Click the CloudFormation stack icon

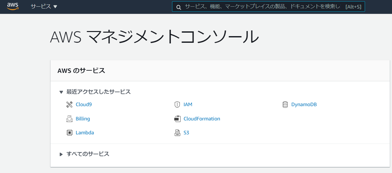click(x=177, y=119)
